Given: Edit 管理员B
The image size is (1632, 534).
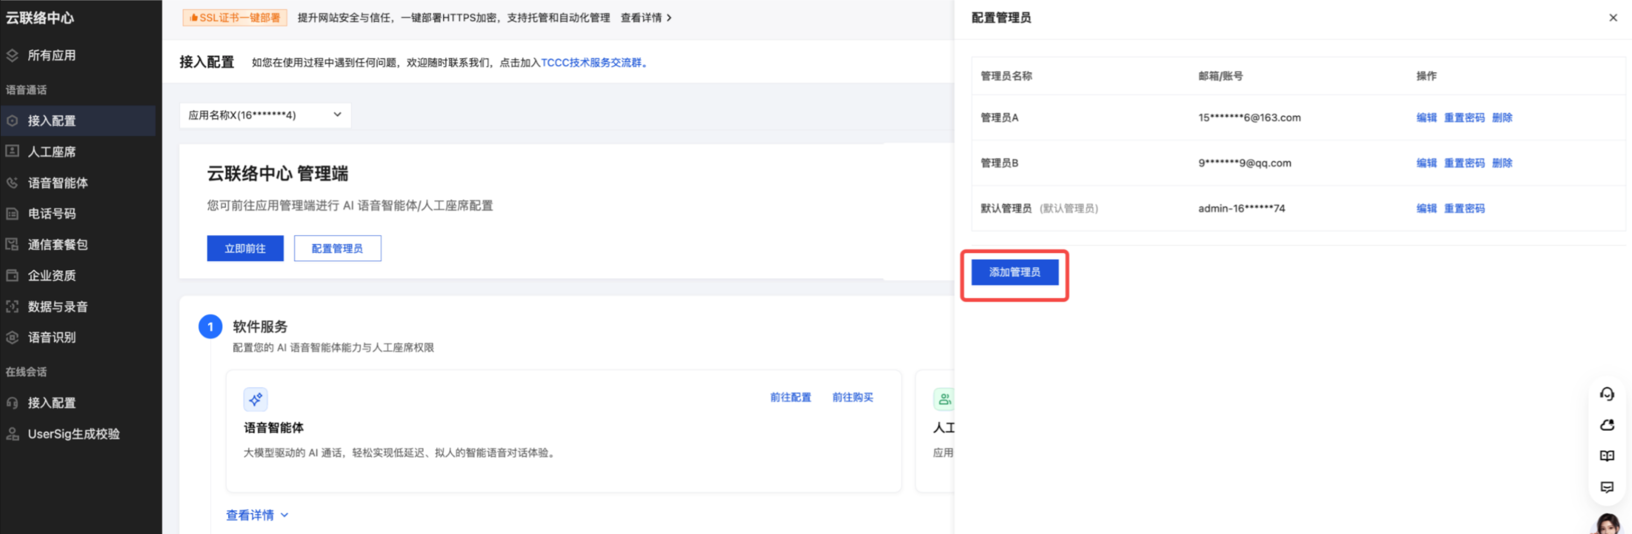Looking at the screenshot, I should coord(1426,163).
